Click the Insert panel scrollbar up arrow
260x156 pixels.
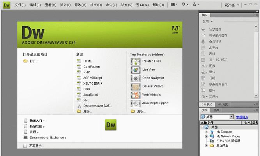pos(256,26)
